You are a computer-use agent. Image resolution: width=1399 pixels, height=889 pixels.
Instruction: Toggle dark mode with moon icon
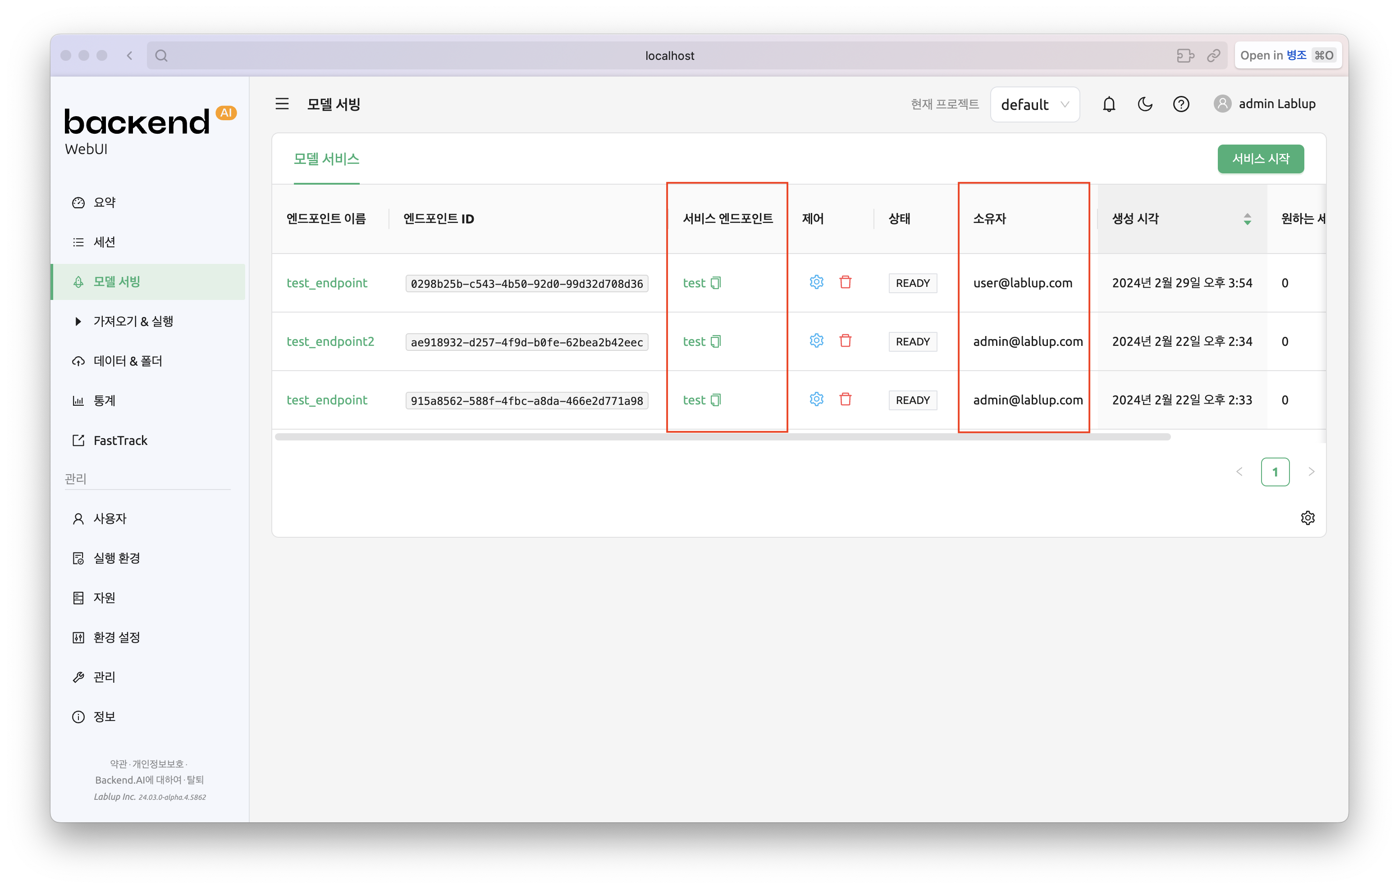click(x=1144, y=104)
